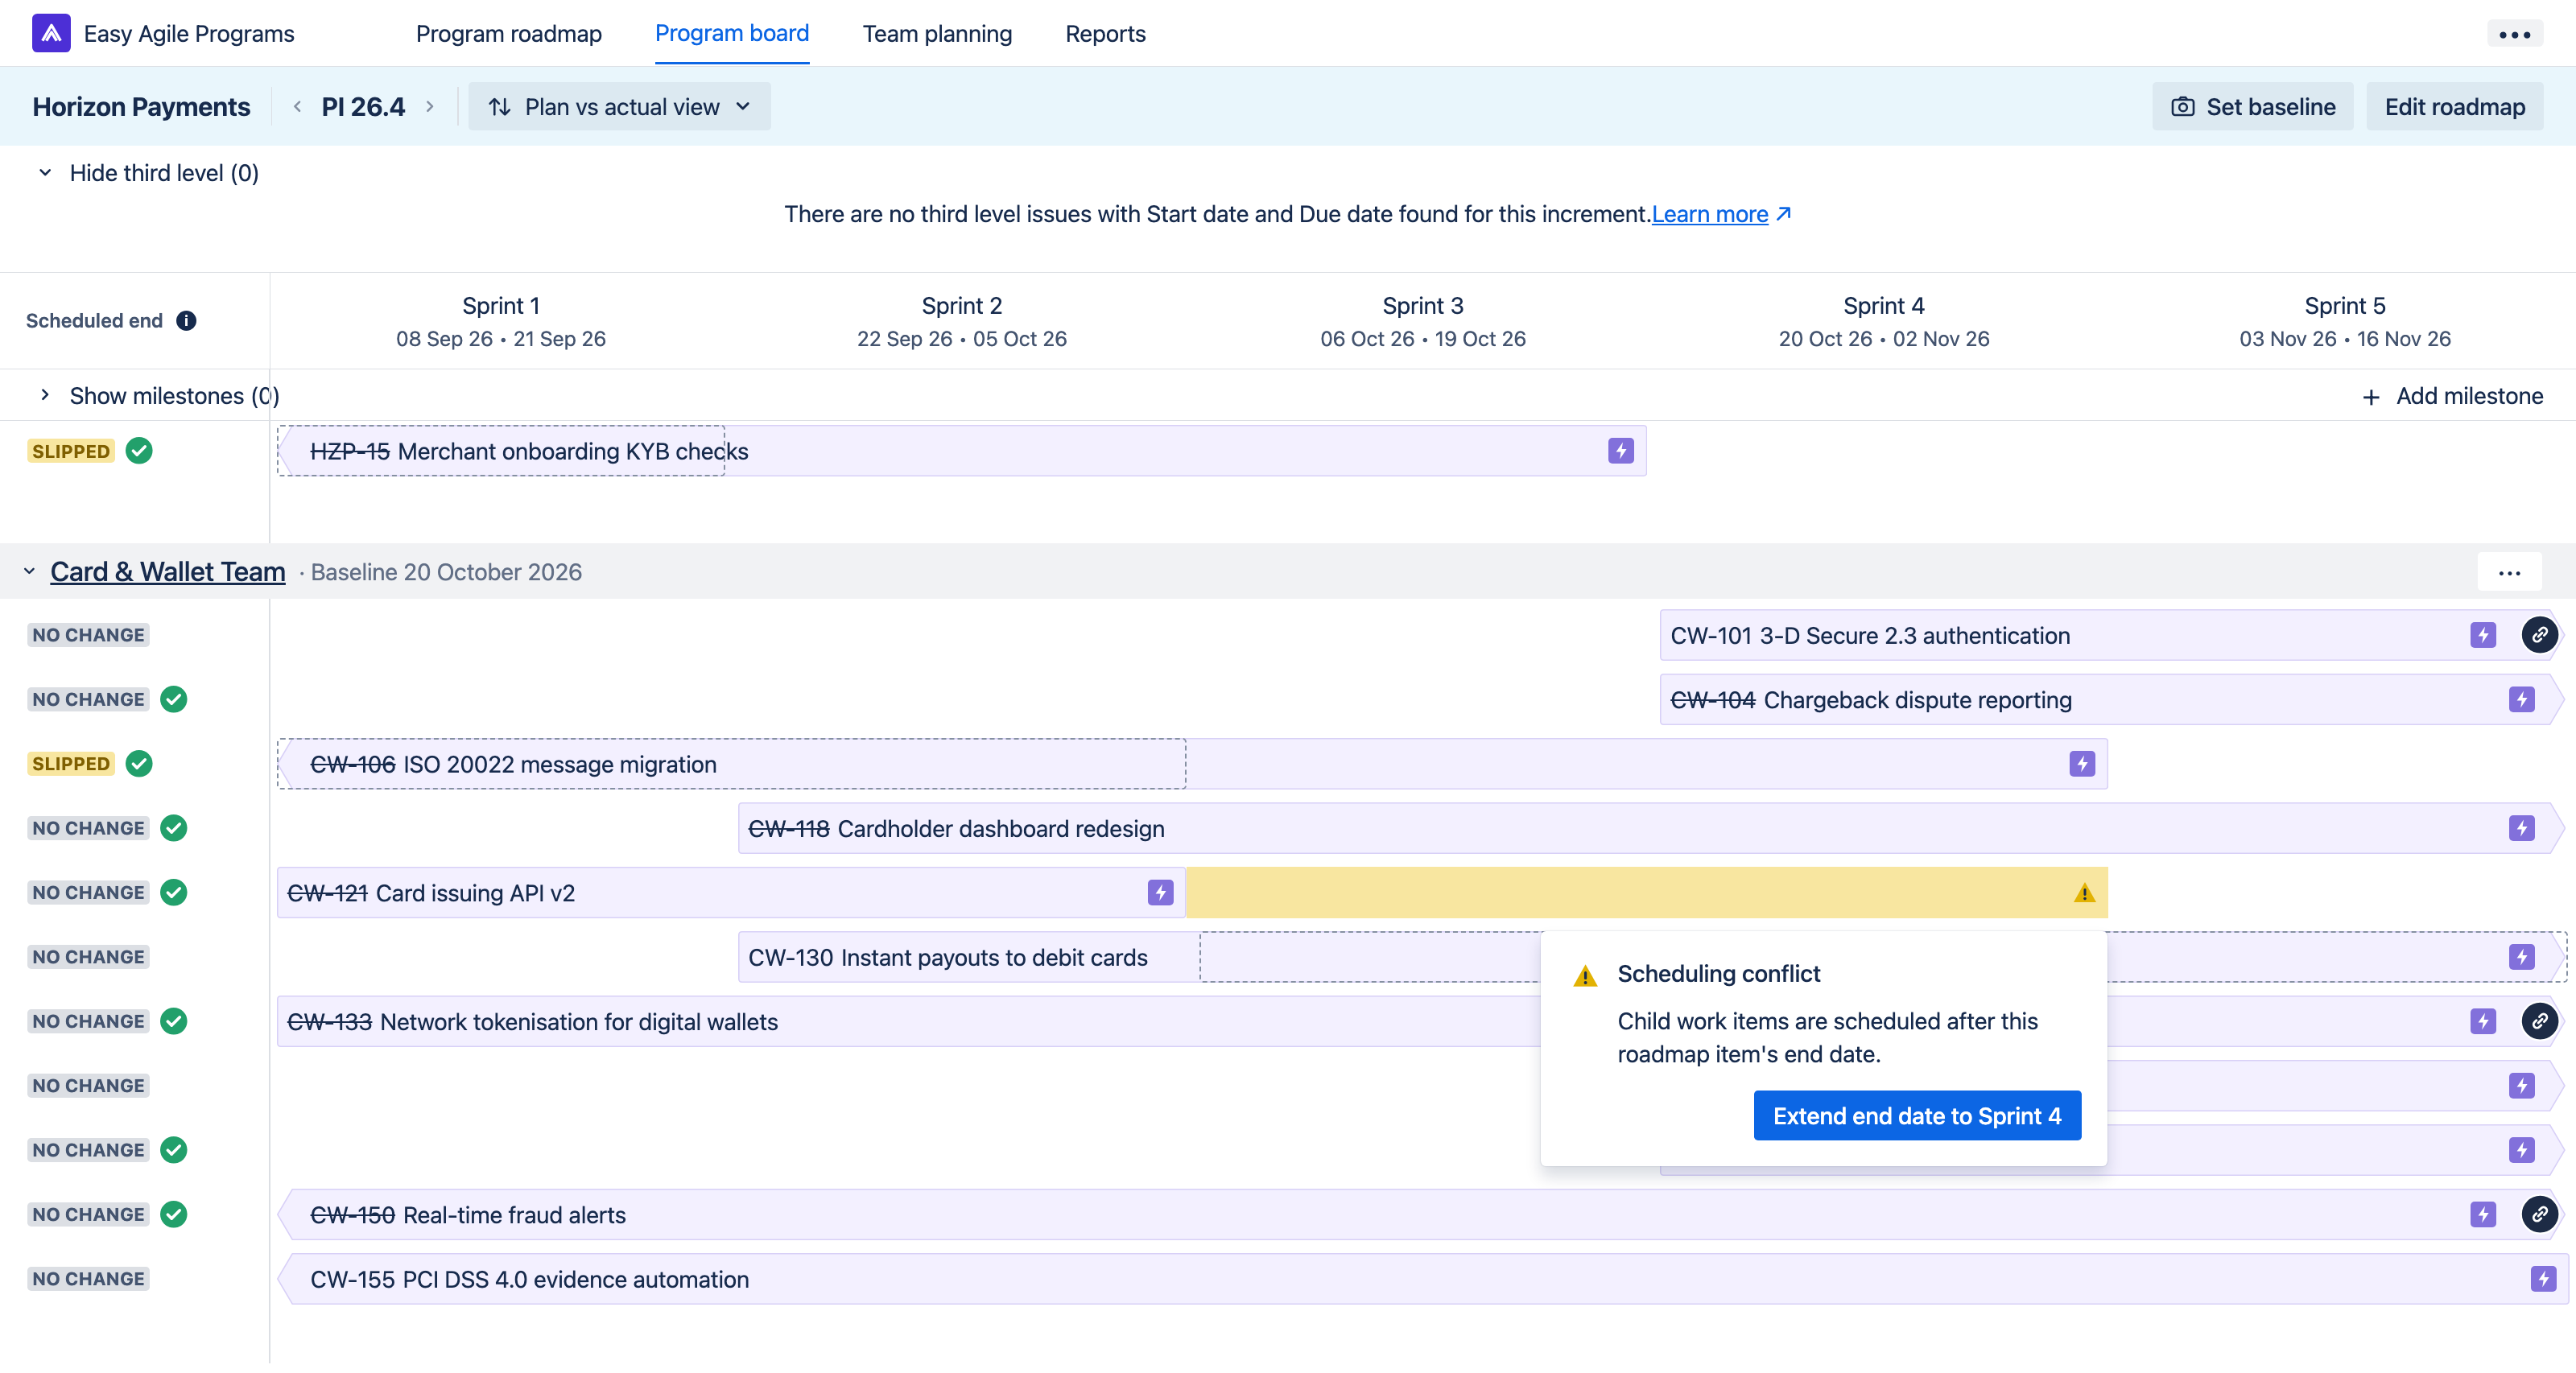This screenshot has width=2576, height=1373.
Task: Click the SLIPPED badge on HZP-15 row
Action: coord(71,451)
